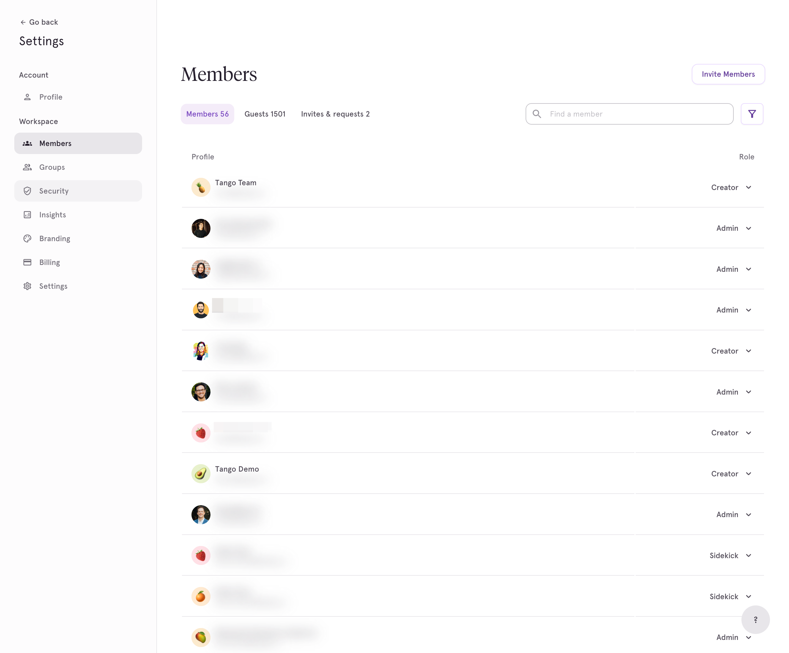This screenshot has width=789, height=653.
Task: Open the Billing settings page
Action: 78,262
